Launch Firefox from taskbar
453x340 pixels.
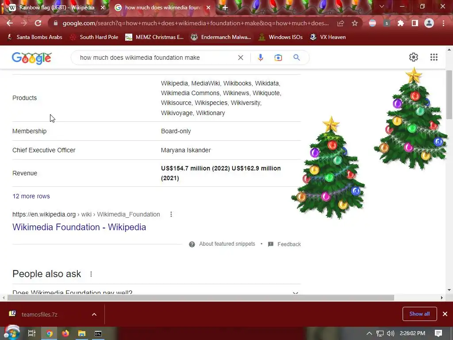pyautogui.click(x=65, y=333)
